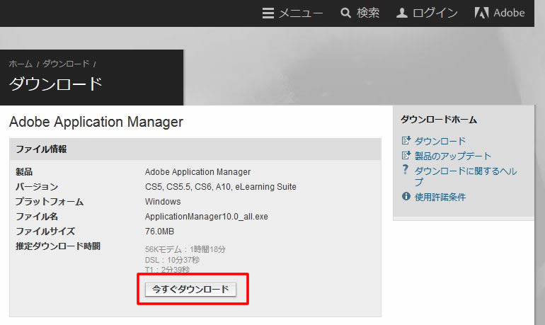
Task: Click the file name ApplicationManager10.0_all.exe
Action: [207, 217]
